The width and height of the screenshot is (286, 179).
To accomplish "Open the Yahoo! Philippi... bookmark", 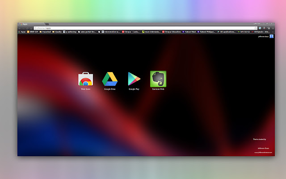I will coord(206,32).
